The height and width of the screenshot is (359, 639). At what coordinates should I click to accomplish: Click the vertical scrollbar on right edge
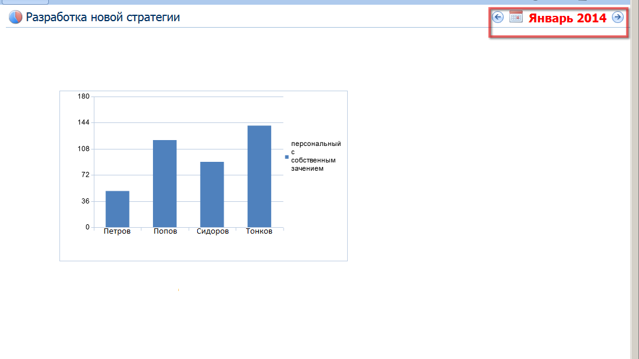(634, 177)
